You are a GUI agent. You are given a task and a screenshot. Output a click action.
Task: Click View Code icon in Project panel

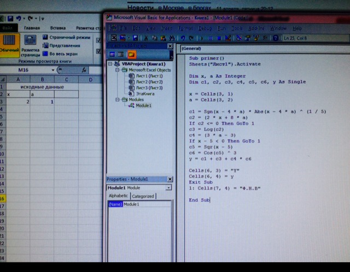coord(112,54)
